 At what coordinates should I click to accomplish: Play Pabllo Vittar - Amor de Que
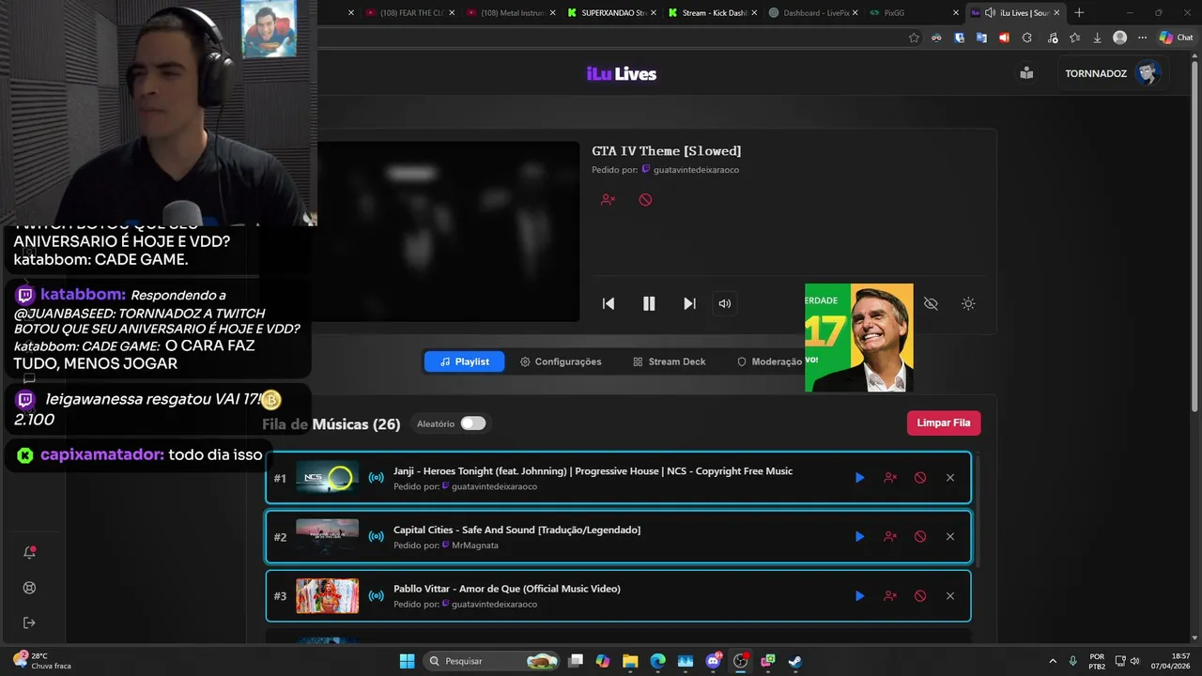859,595
